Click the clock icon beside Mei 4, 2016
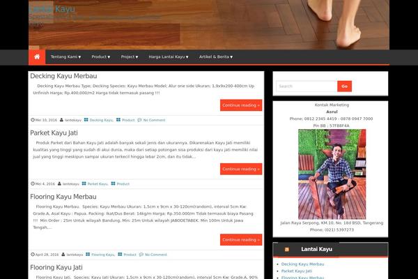Screen dimensions: 418x279 click(33, 183)
